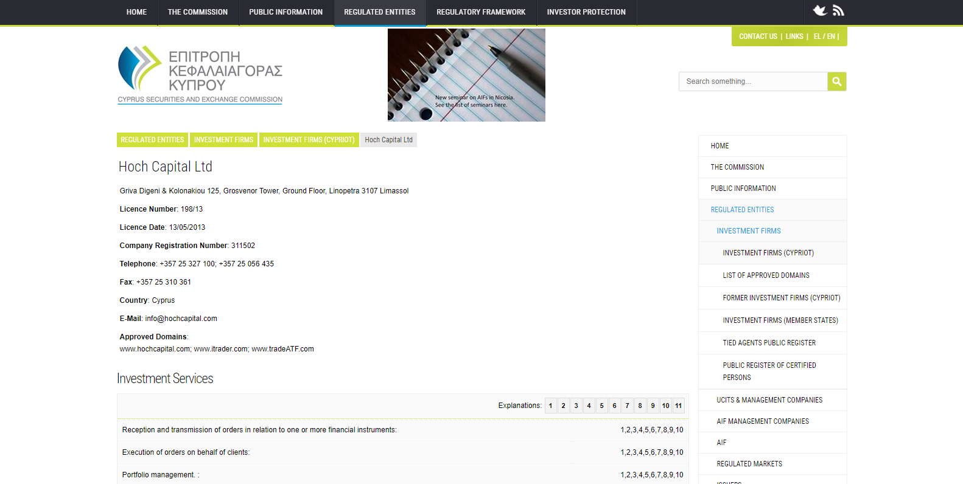Screen dimensions: 963x484
Task: Open explanation number 11
Action: click(x=678, y=406)
